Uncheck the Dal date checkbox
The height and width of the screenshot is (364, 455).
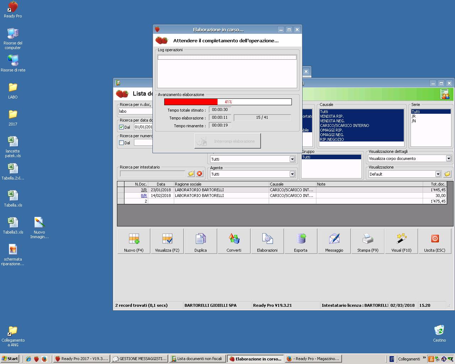tap(121, 127)
